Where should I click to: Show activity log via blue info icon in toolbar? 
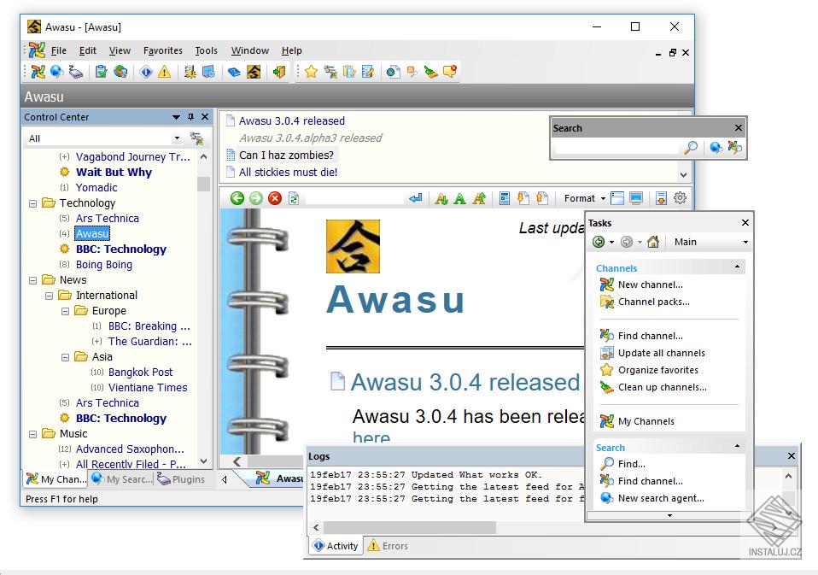pos(146,72)
